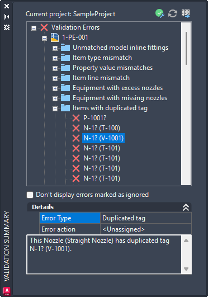Click the Duplicated tag value cell

pyautogui.click(x=146, y=218)
